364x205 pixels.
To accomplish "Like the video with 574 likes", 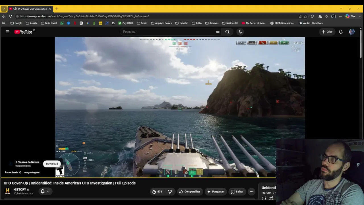I will coord(157,192).
